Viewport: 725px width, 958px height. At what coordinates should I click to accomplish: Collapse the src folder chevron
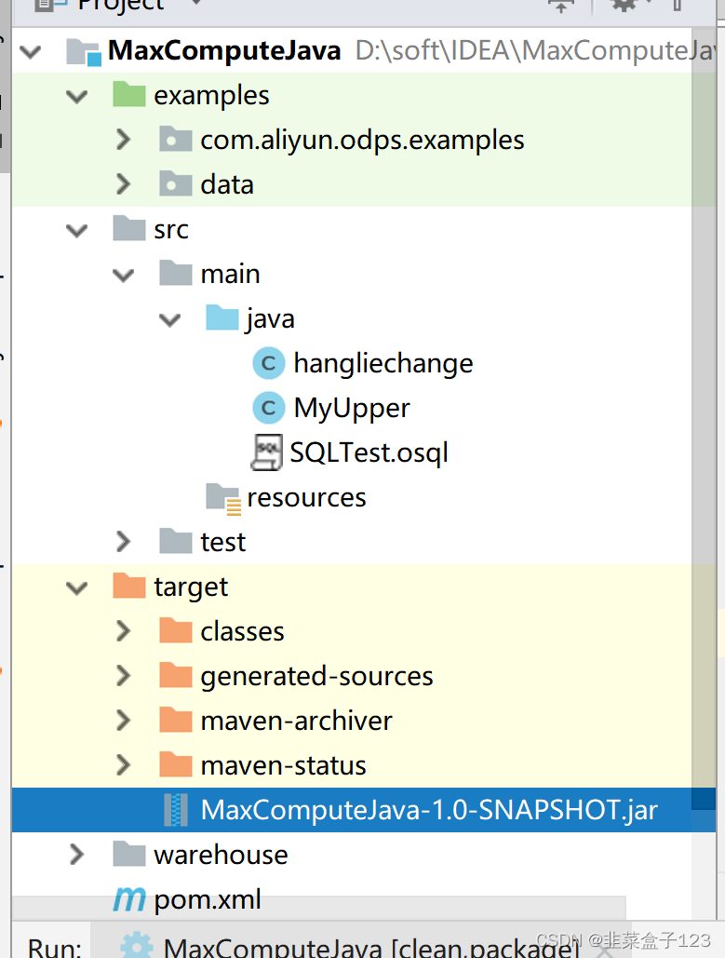point(77,230)
